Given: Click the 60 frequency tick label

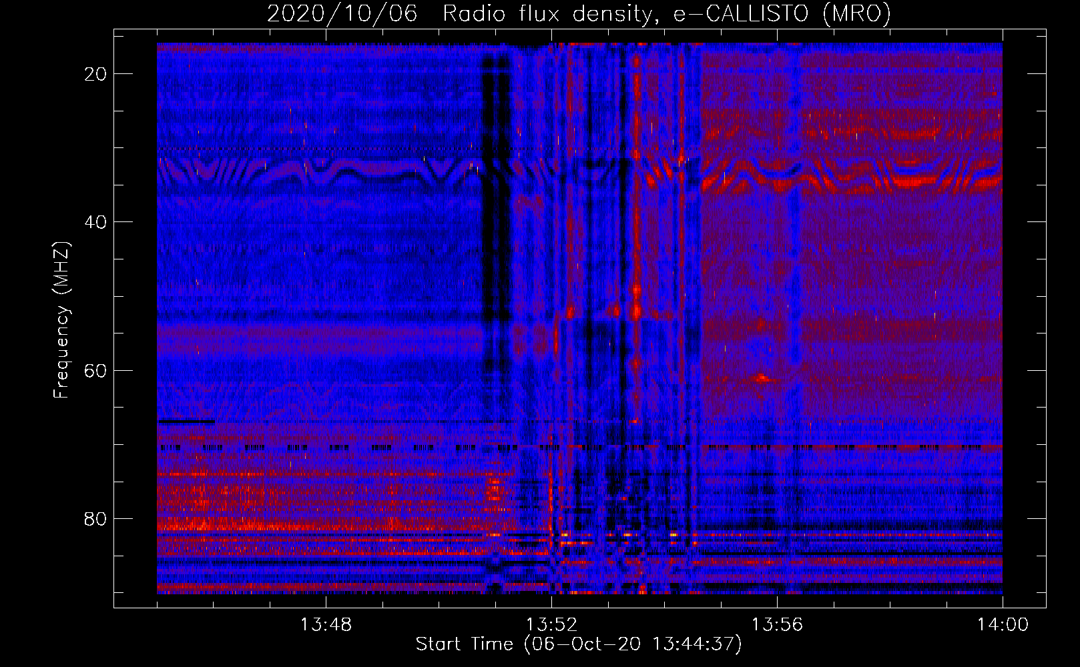Looking at the screenshot, I should point(95,370).
